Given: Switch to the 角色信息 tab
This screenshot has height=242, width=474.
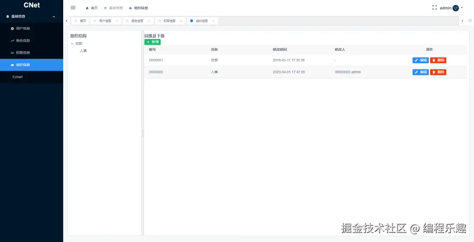Looking at the screenshot, I should click(x=137, y=21).
